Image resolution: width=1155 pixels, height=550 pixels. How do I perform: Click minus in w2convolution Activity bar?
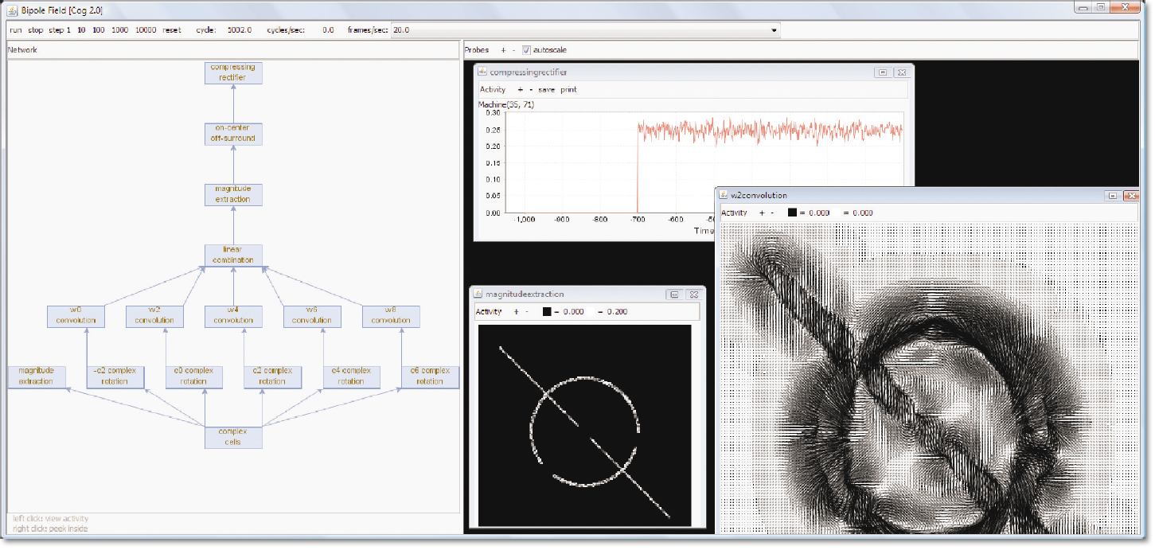coord(772,213)
